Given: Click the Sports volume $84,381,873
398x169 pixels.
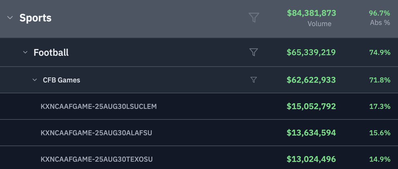Looking at the screenshot, I should point(311,13).
